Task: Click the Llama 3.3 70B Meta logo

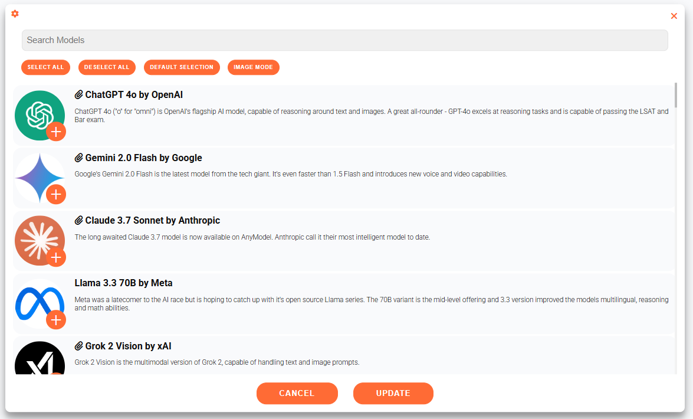Action: 40,303
